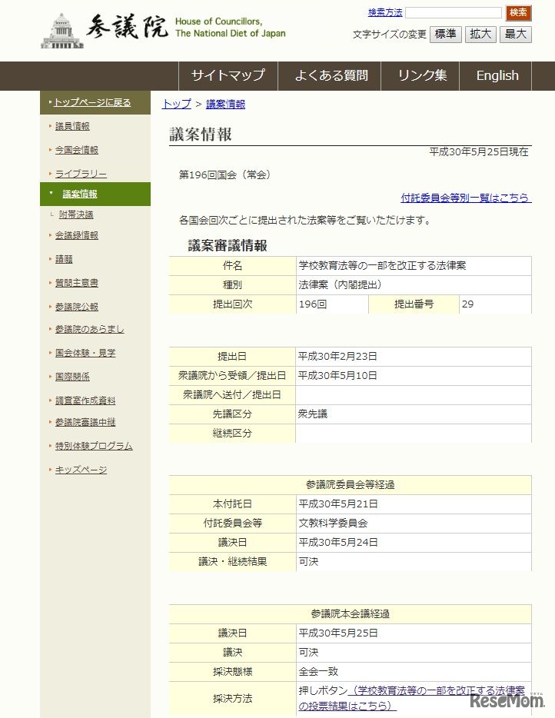
Task: Click the 文教科学委員会 committee cell
Action: [414, 523]
